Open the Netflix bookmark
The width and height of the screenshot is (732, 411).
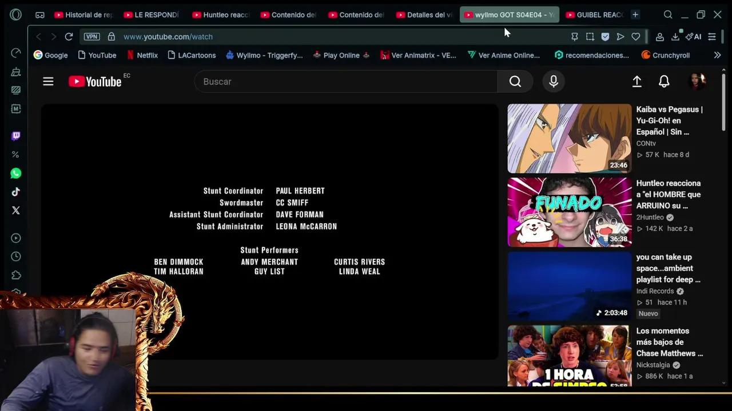[142, 55]
